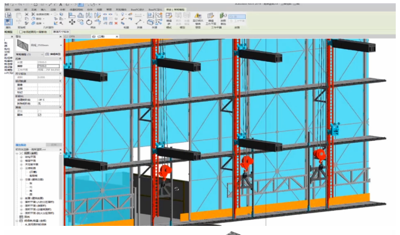
Task: Select Mirror - Draw Axis tool
Action: pos(97,15)
